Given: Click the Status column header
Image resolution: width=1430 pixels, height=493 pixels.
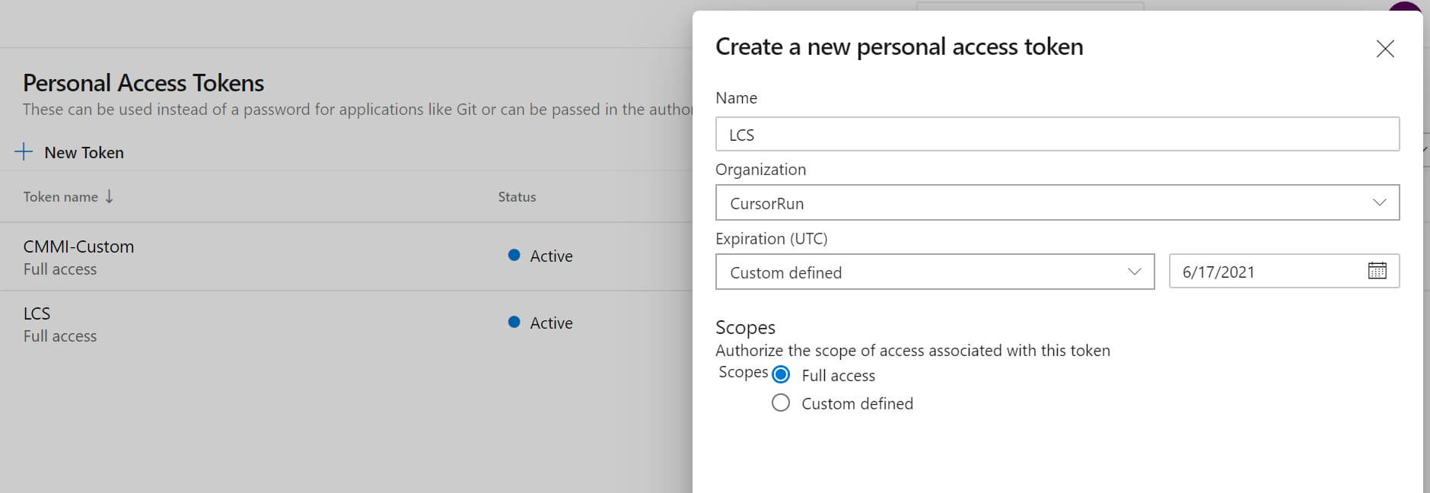Looking at the screenshot, I should pos(517,196).
